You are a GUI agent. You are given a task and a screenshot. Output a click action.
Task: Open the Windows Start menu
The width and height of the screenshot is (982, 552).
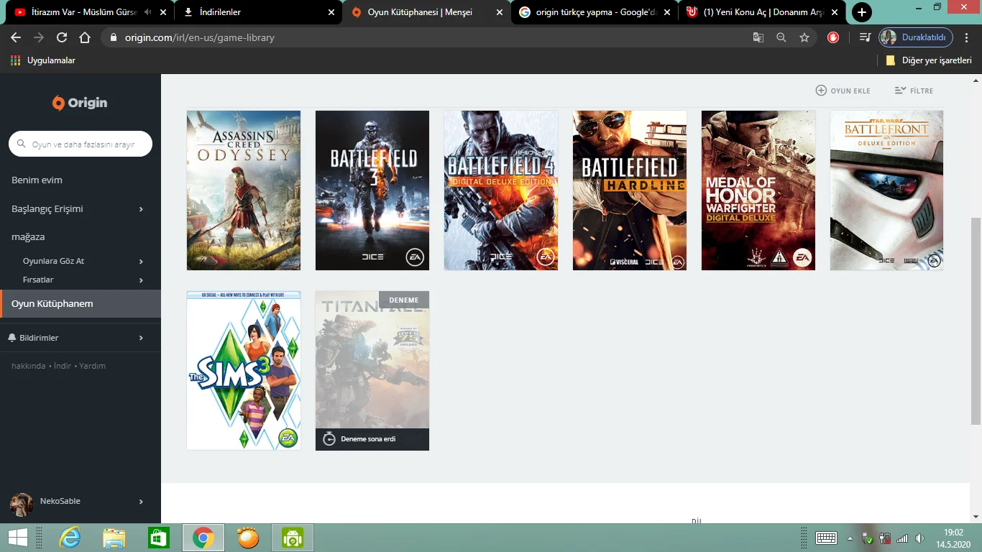(x=18, y=538)
